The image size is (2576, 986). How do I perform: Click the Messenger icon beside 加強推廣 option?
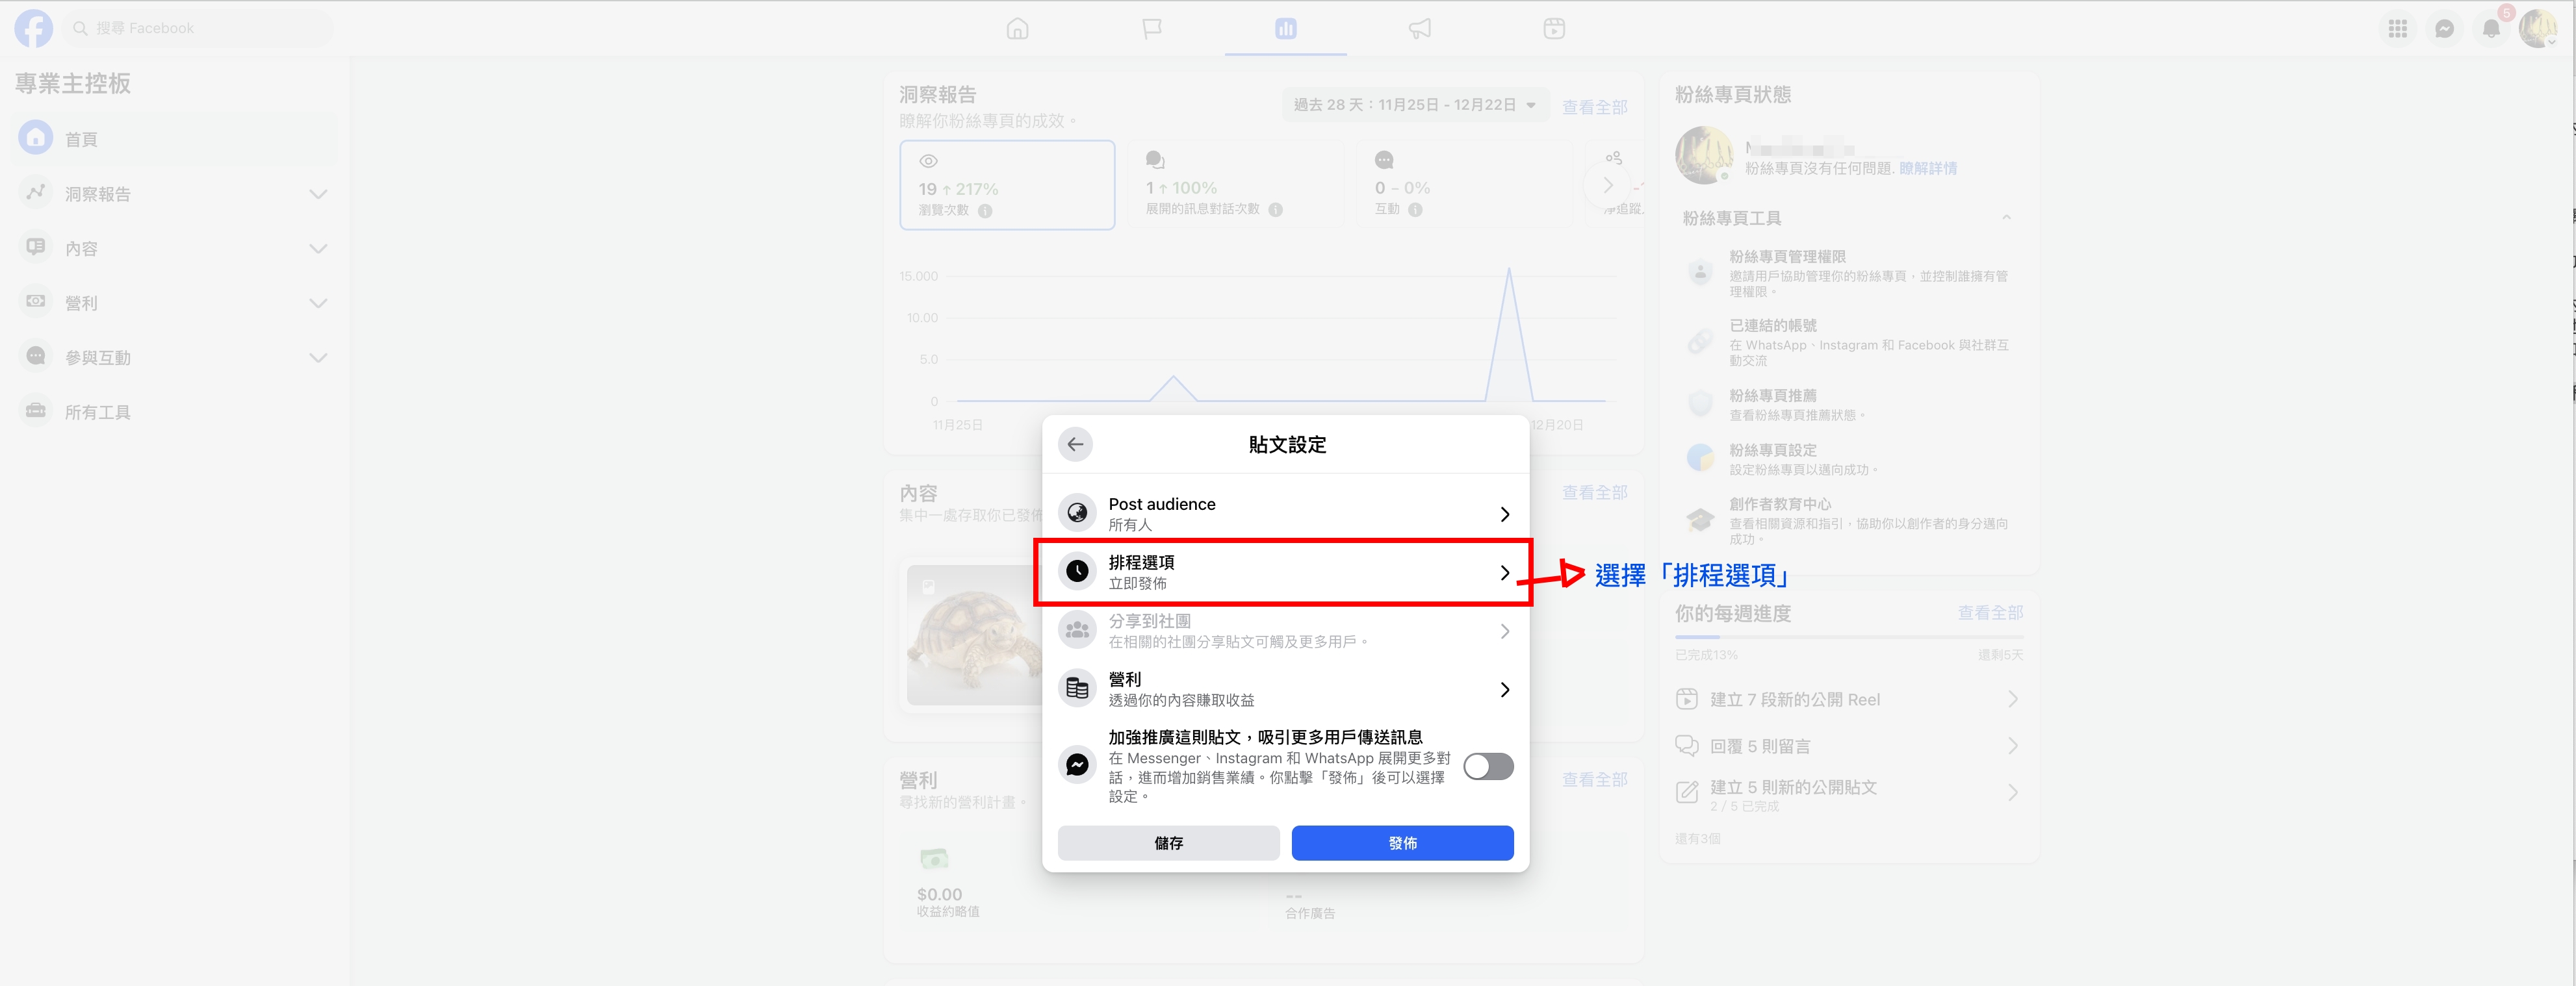point(1077,765)
